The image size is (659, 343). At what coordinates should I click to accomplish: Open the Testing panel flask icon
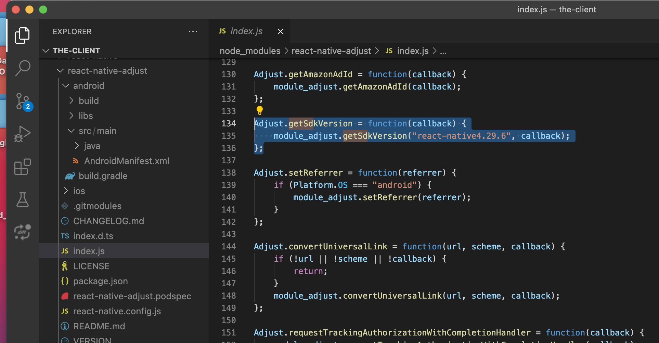(23, 200)
